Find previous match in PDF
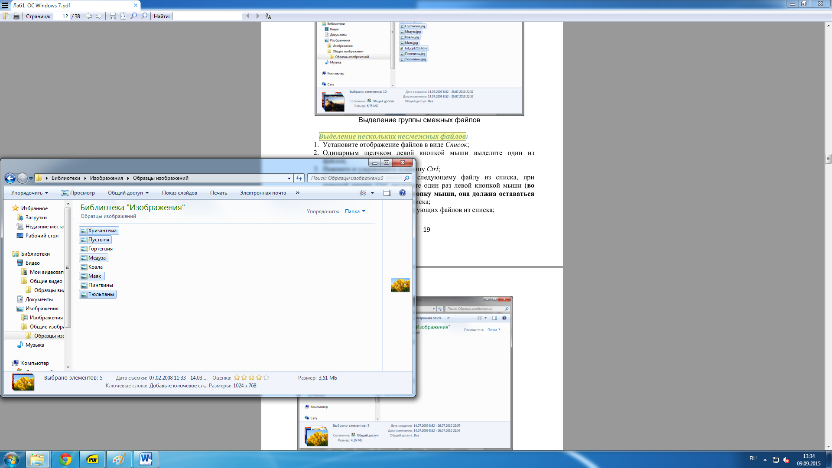Viewport: 832px width, 468px height. point(248,16)
